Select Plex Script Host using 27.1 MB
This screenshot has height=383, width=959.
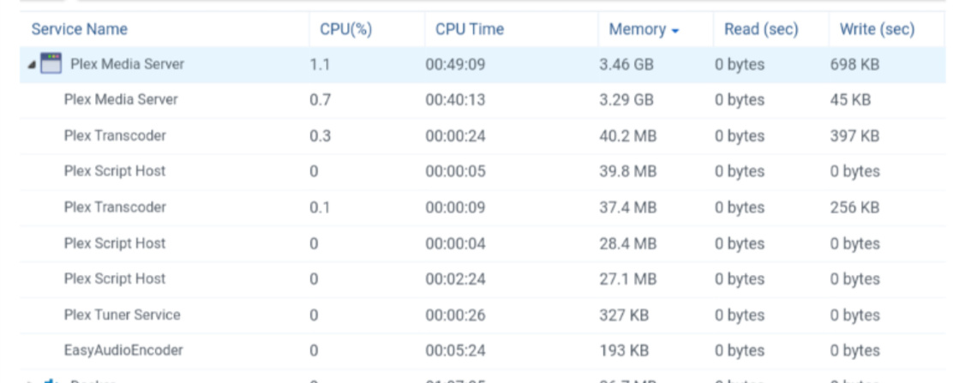(x=115, y=278)
